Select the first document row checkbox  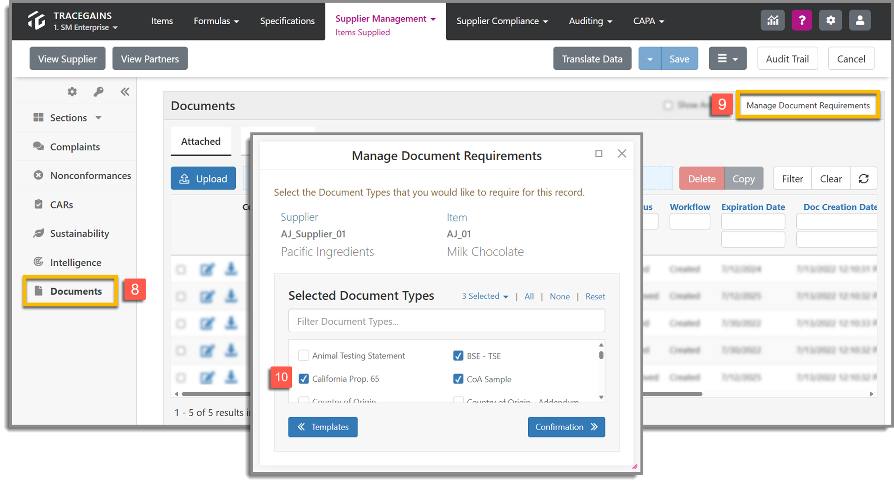(181, 269)
